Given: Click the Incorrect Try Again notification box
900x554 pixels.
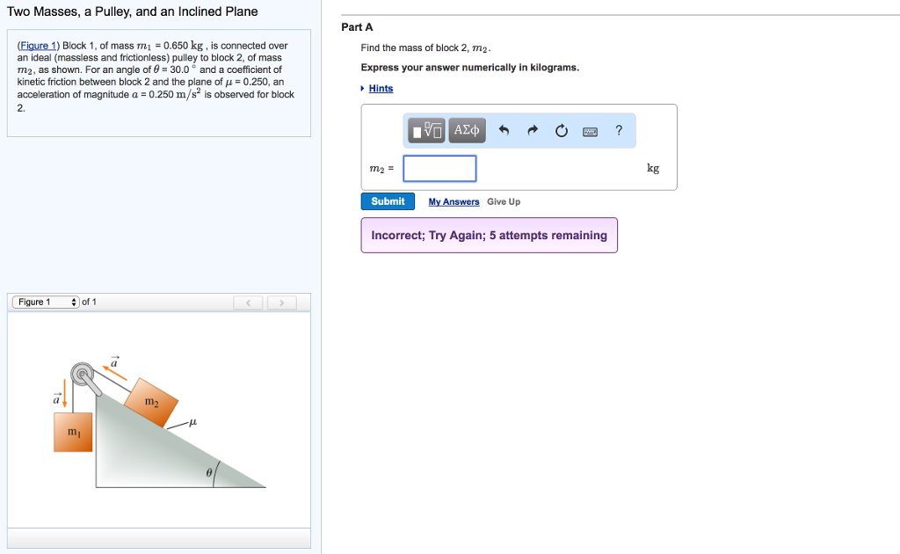Looking at the screenshot, I should [489, 235].
